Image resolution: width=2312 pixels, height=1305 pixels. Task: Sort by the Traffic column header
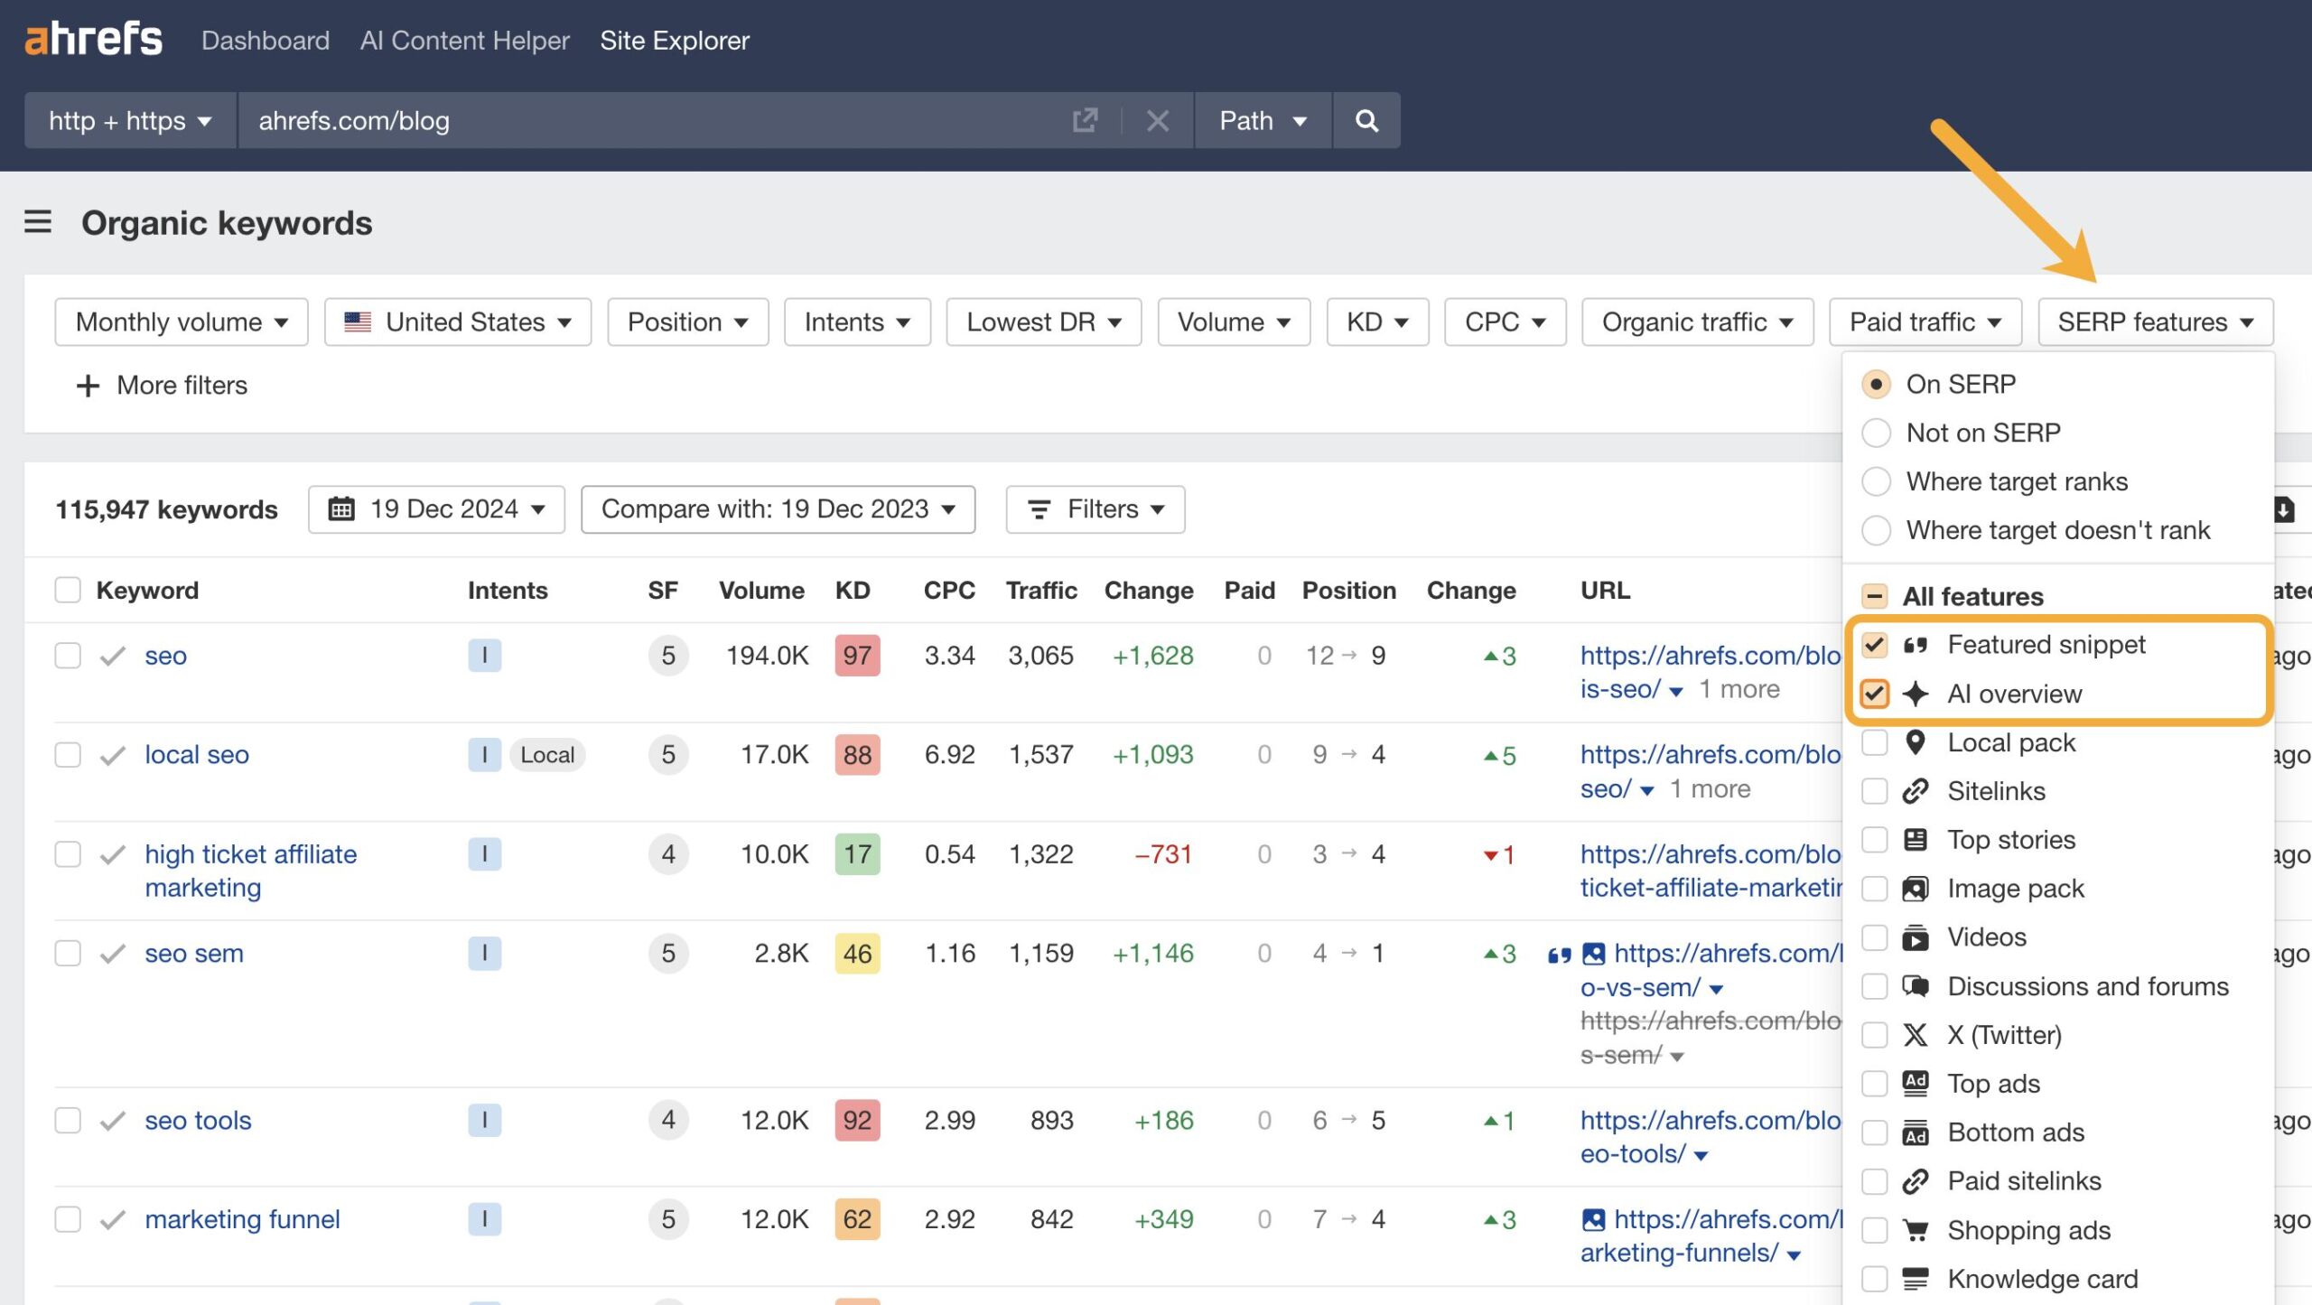1041,591
